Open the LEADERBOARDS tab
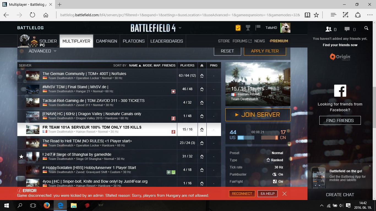The width and height of the screenshot is (376, 211). click(167, 41)
